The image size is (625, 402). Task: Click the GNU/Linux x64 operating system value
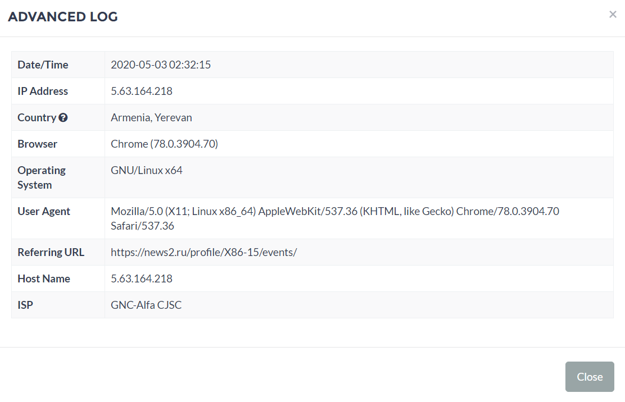pyautogui.click(x=147, y=170)
